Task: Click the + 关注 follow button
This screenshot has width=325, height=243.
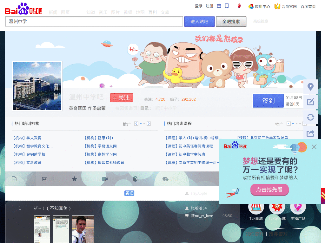Action: (x=122, y=98)
